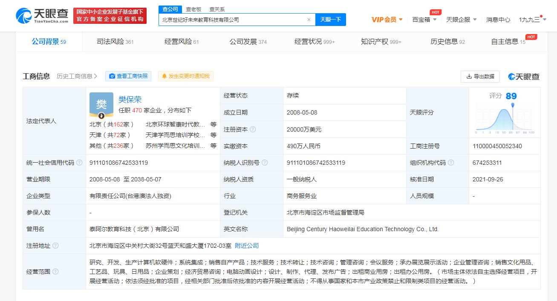This screenshot has width=557, height=301.
Task: Click organization code 674253311
Action: click(x=487, y=163)
